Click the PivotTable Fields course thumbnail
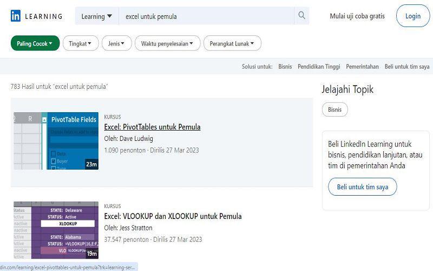Screen dimensions: 433x271 click(x=56, y=141)
